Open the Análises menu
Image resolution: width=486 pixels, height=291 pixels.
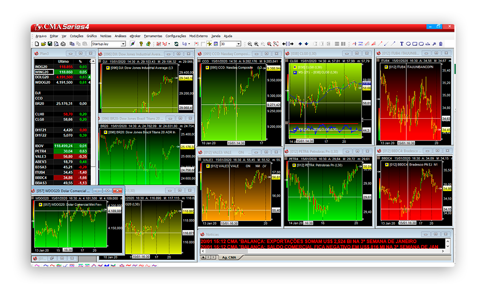(x=120, y=36)
